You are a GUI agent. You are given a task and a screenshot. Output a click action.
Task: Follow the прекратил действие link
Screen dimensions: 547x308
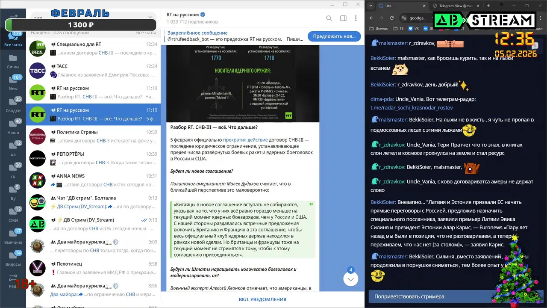(x=245, y=140)
